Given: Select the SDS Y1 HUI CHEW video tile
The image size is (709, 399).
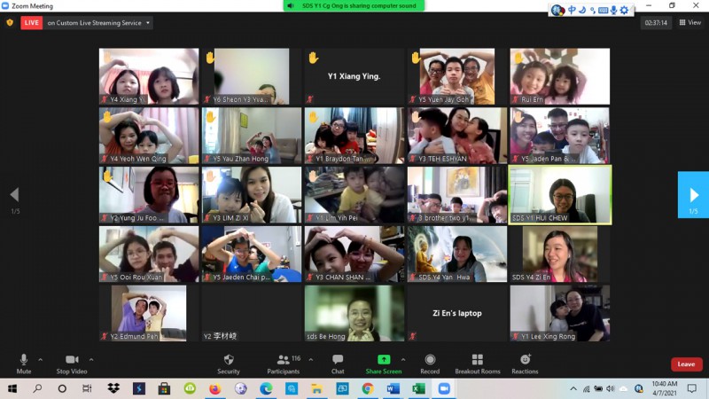Looking at the screenshot, I should pyautogui.click(x=559, y=194).
